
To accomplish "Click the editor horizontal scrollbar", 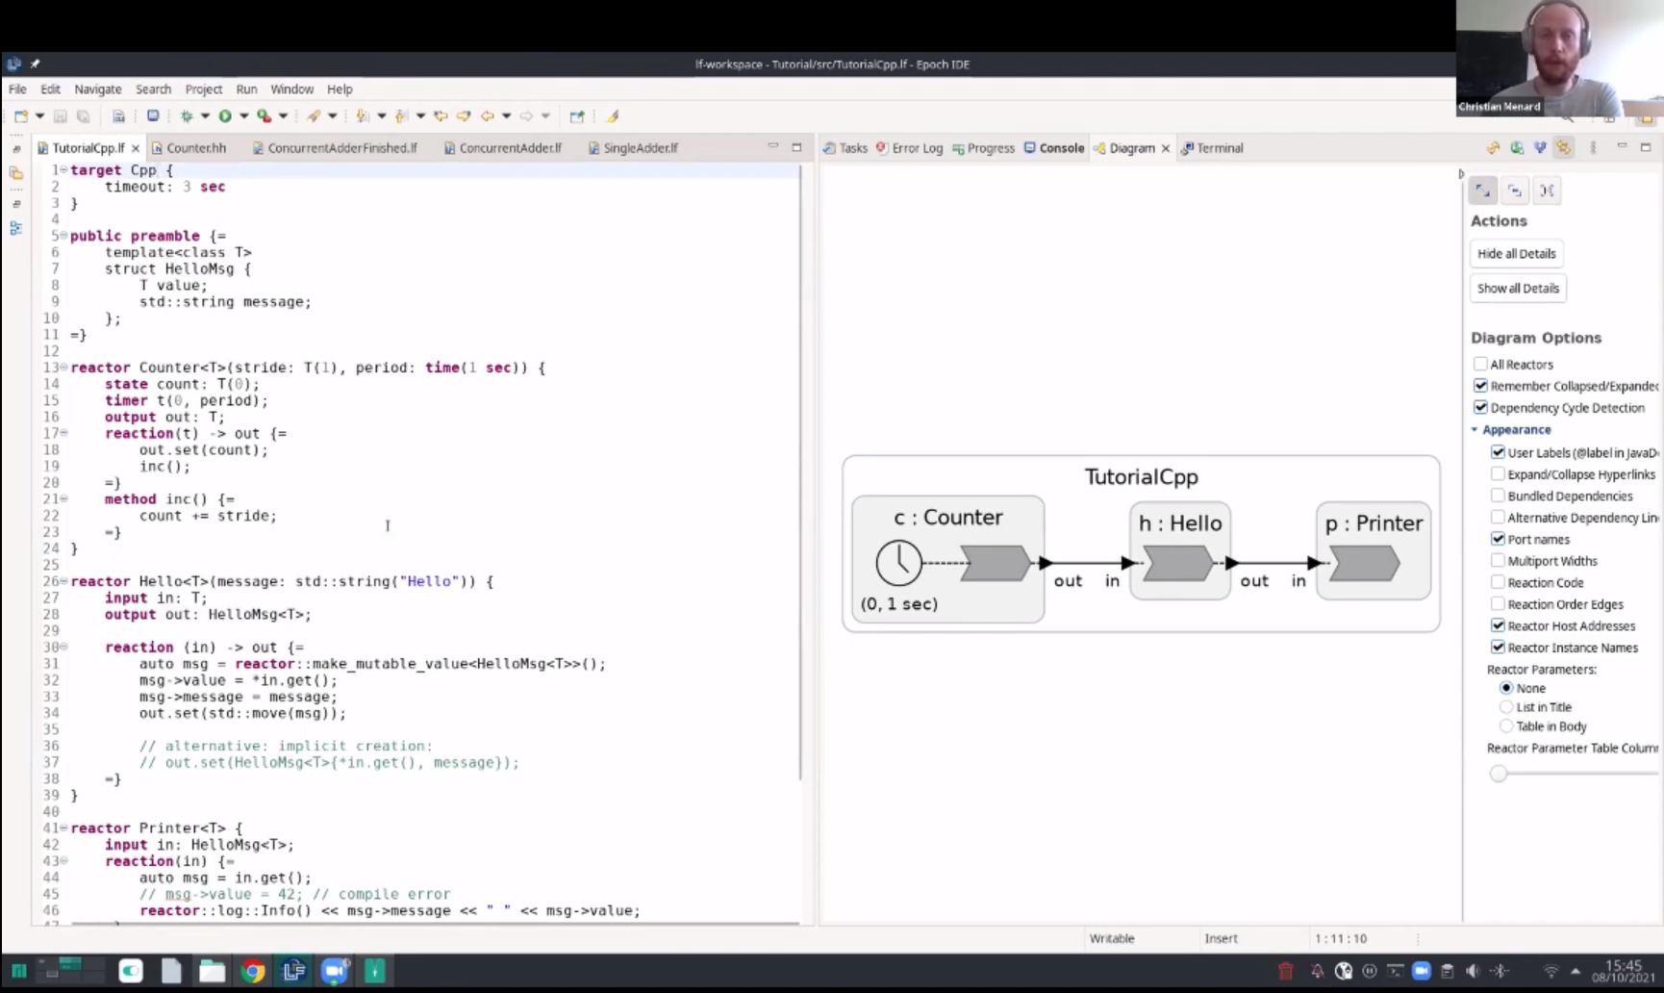I will click(435, 924).
